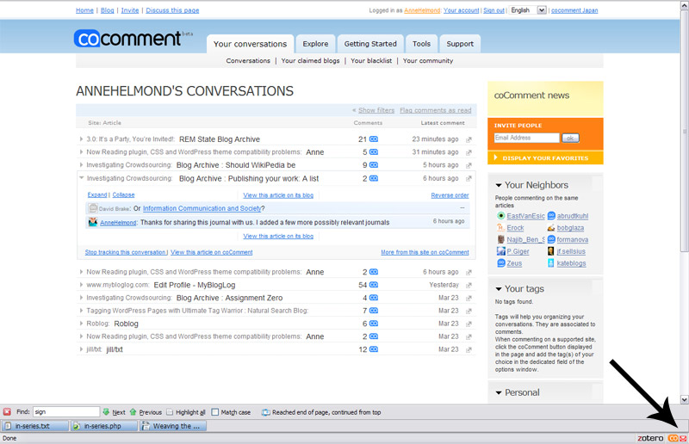The image size is (689, 444).
Task: Click coComment status bar icon
Action: click(x=673, y=438)
